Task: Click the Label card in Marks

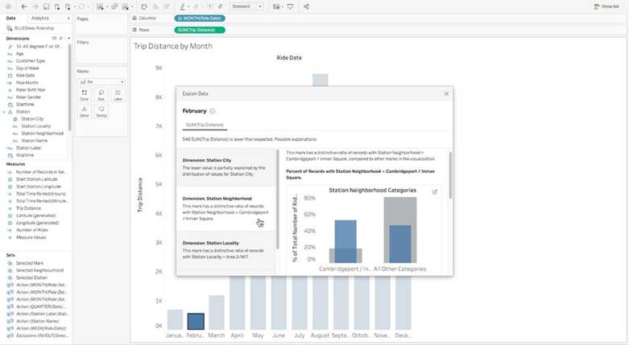Action: click(x=118, y=97)
